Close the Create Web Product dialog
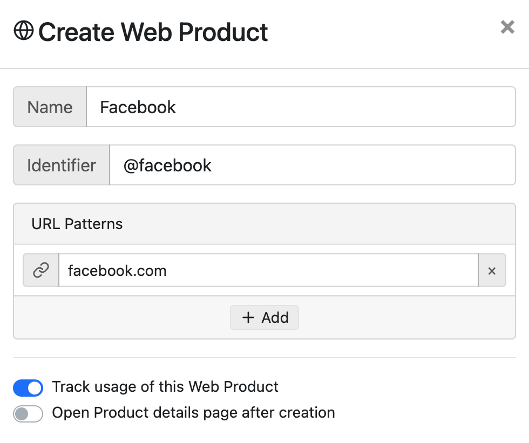The height and width of the screenshot is (443, 529). (507, 27)
